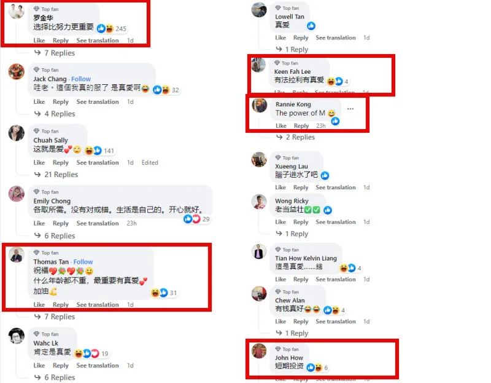Screen dimensions: 491x383
Task: Click reaction icons showing 245 on 罗金华's comment
Action: [x=111, y=28]
